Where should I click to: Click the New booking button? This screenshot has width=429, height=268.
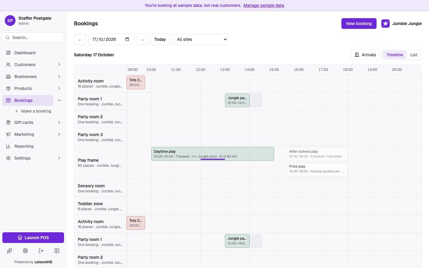[x=359, y=24]
